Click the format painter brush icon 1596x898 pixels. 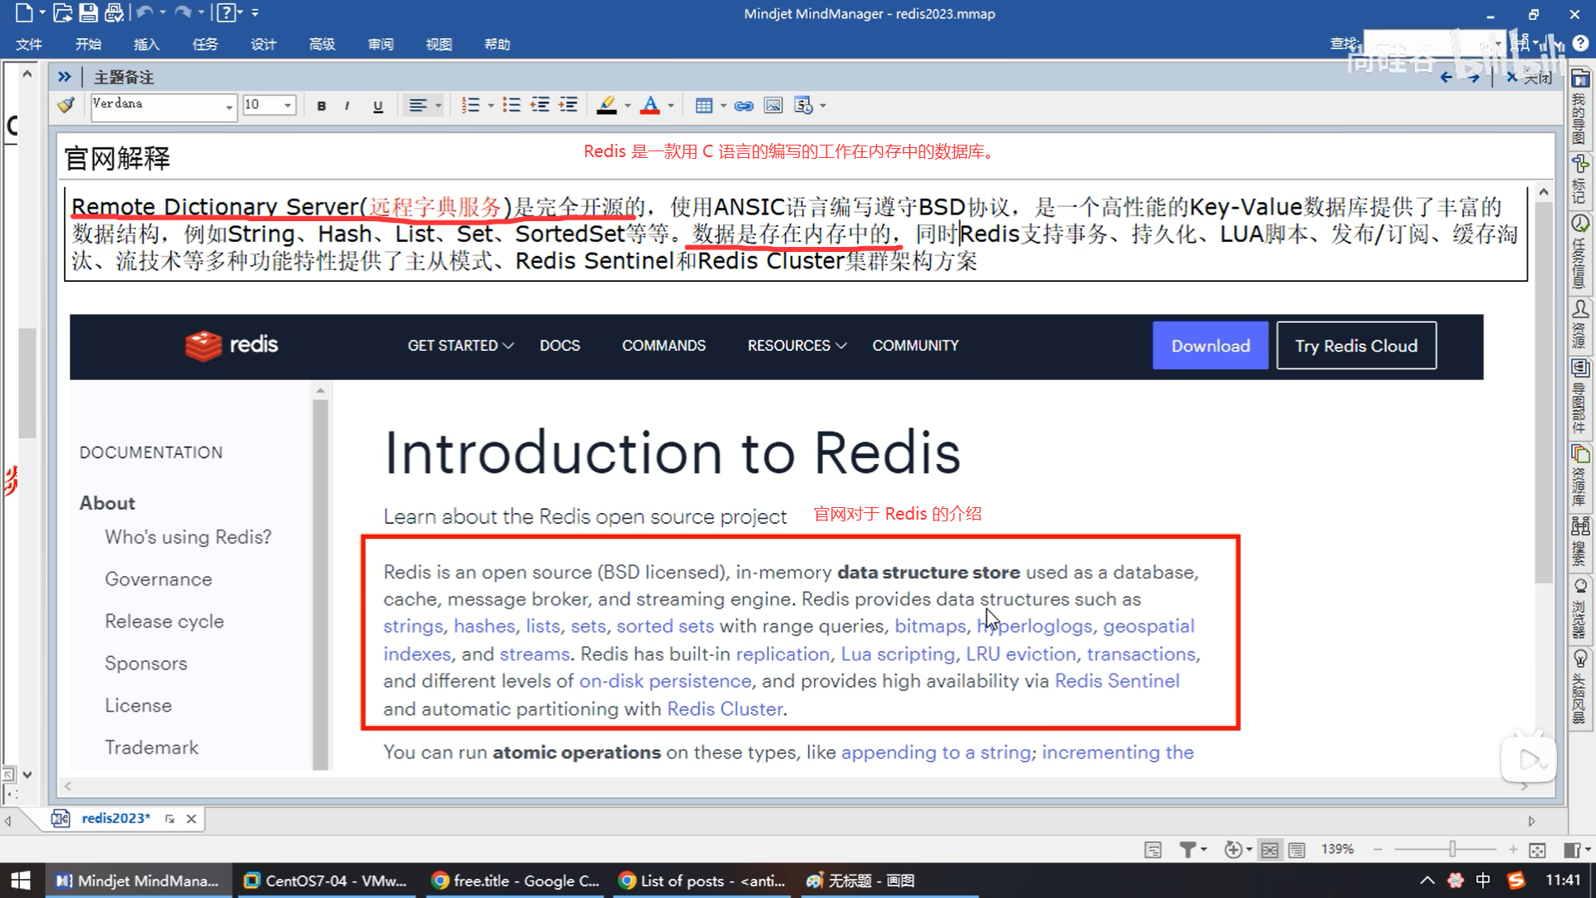[x=66, y=106]
